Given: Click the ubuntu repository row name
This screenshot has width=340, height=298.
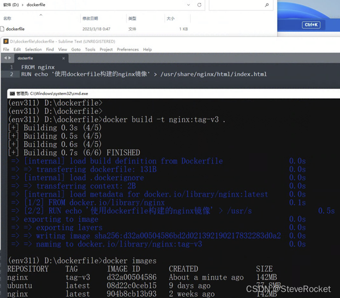Looking at the screenshot, I should click(x=20, y=285).
